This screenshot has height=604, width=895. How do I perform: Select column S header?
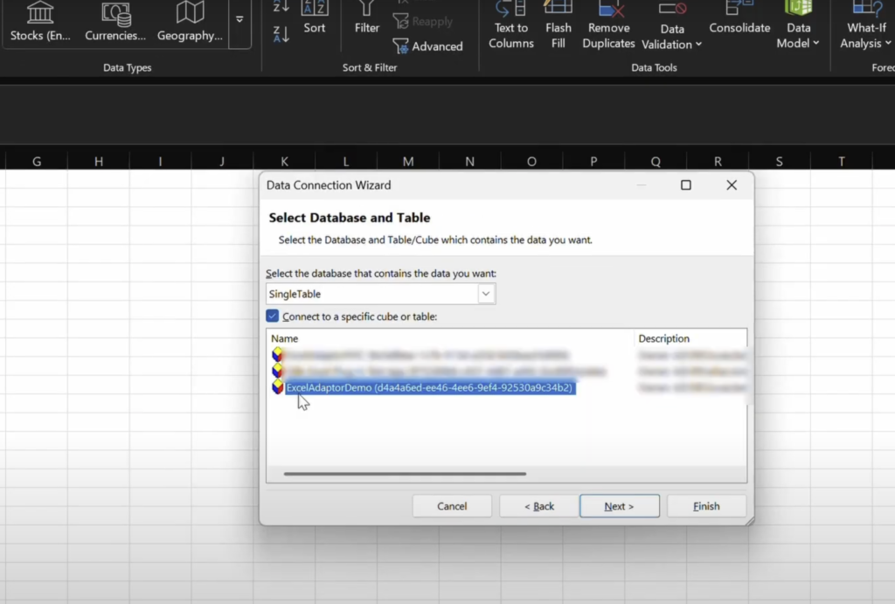coord(779,162)
